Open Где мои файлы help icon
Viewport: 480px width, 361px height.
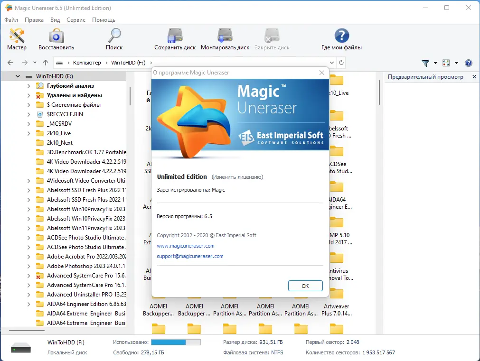[341, 39]
